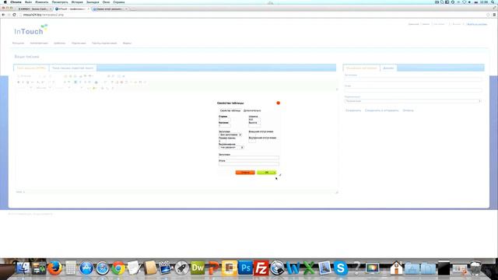This screenshot has width=498, height=280.
Task: Toggle bold in editor toolbar
Action: click(18, 82)
